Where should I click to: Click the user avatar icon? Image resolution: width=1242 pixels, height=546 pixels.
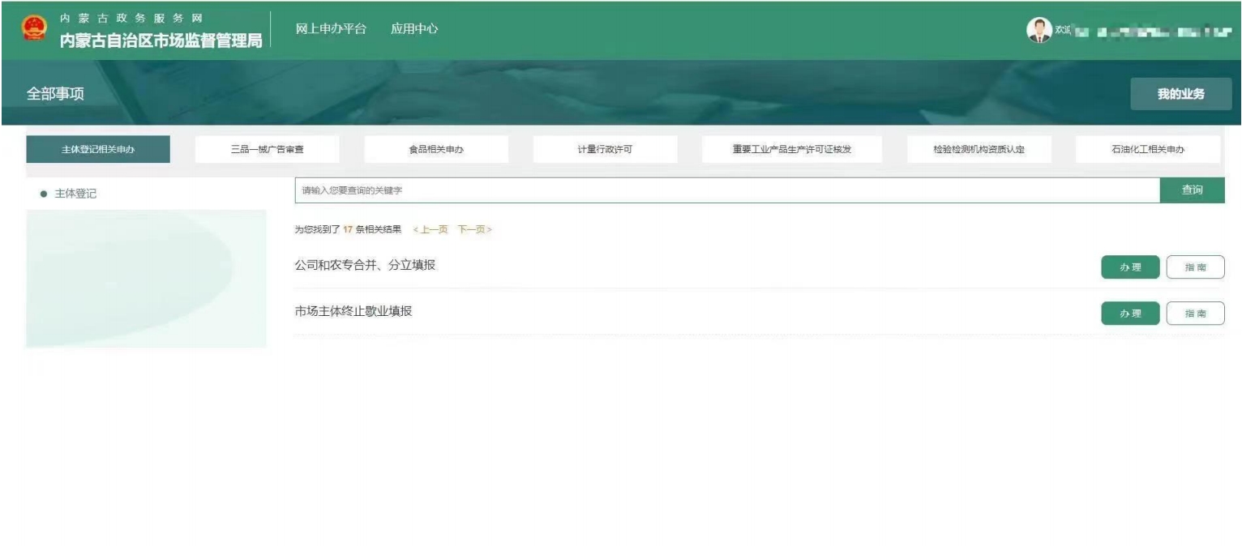coord(1037,29)
